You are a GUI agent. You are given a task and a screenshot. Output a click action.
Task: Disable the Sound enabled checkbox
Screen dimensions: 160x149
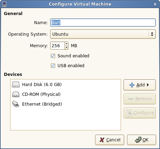tap(53, 56)
